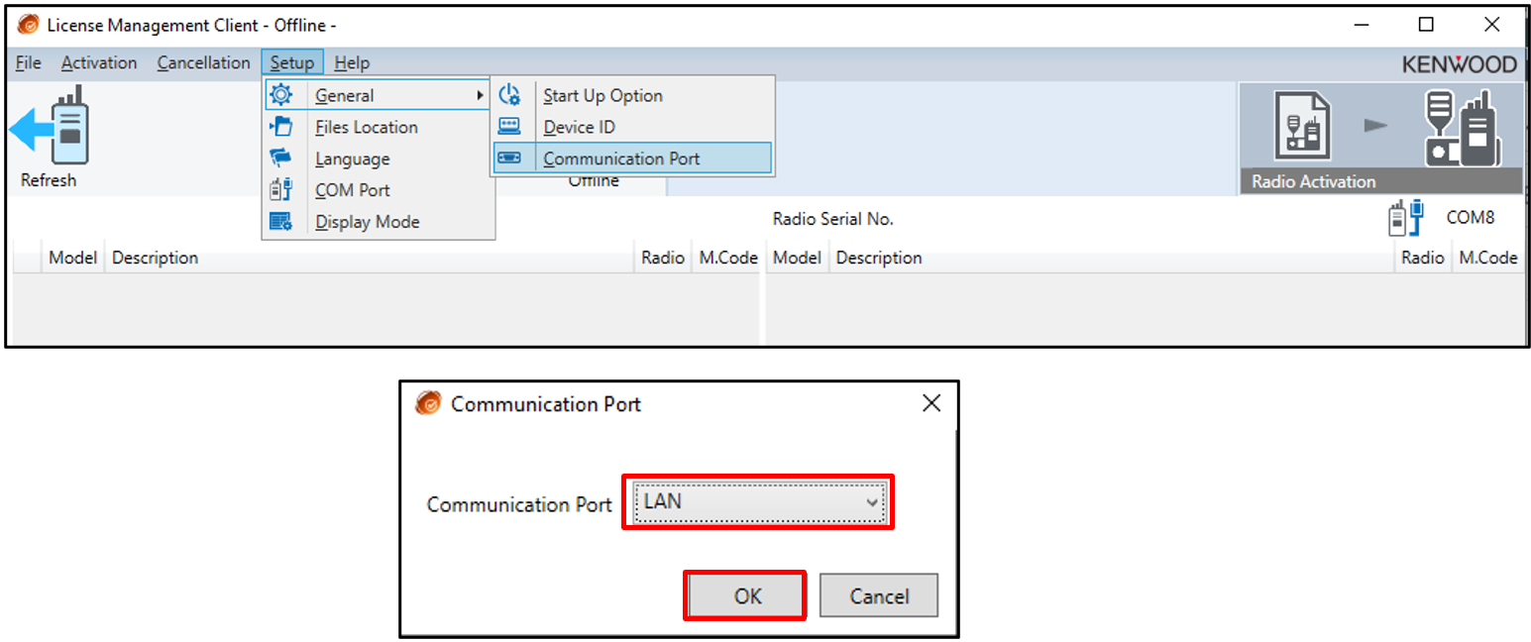Click the Device ID computer icon

(509, 127)
